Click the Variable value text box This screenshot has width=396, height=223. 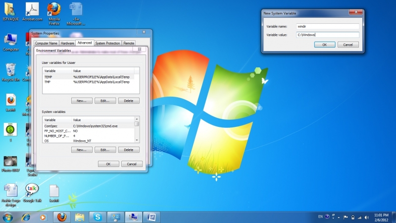[327, 35]
